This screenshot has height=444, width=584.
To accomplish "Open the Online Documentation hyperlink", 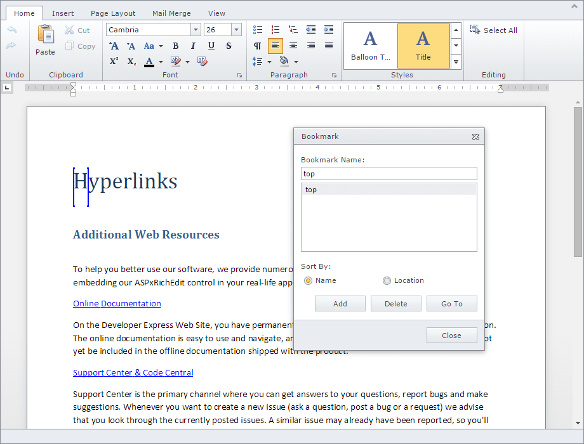I will (117, 304).
